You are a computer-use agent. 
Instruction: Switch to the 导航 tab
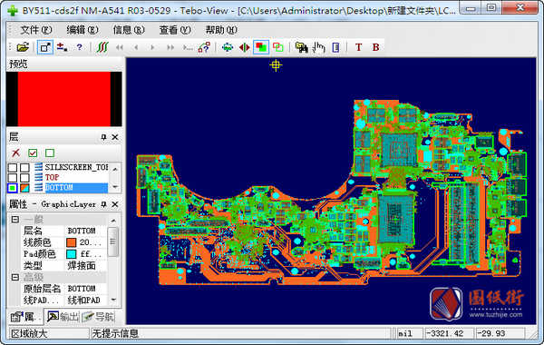click(x=98, y=317)
